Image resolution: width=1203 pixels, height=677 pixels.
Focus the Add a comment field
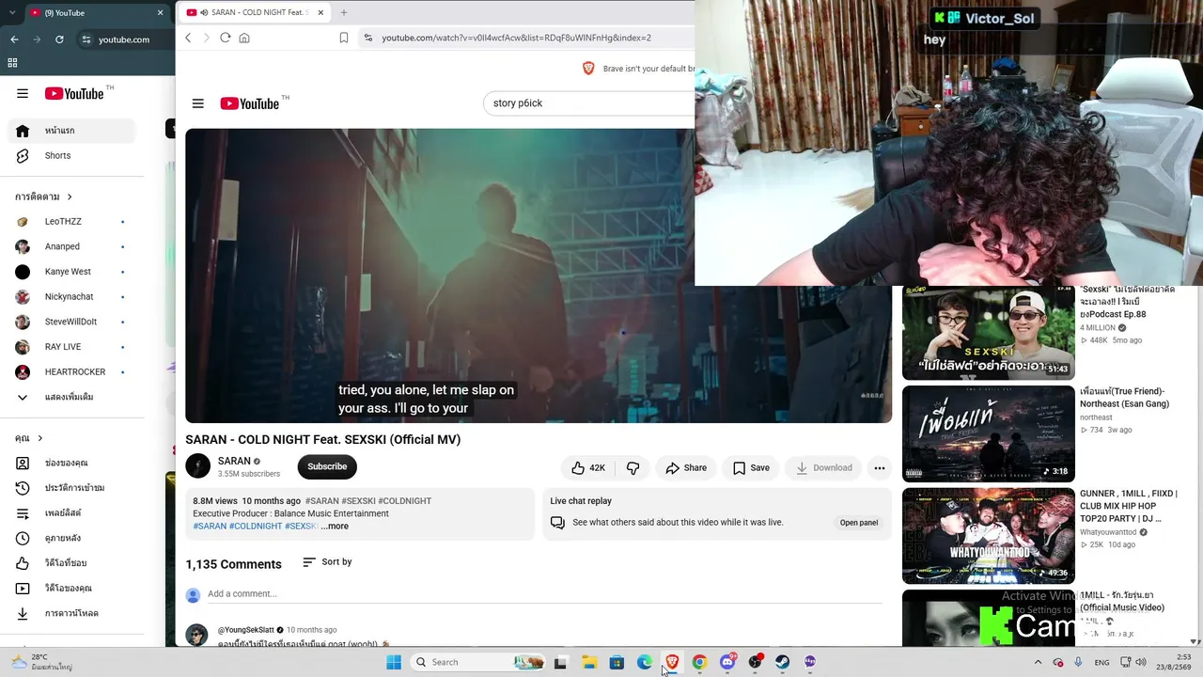point(545,594)
